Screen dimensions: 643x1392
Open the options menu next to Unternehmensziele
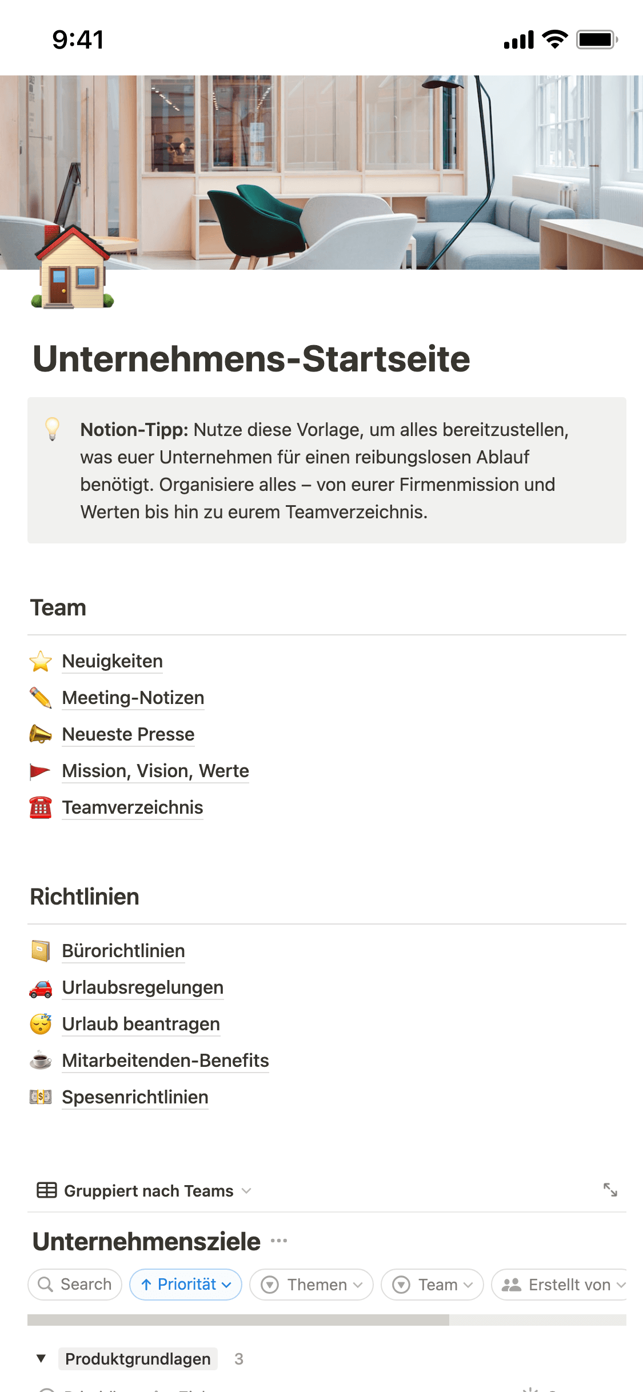click(x=279, y=1241)
